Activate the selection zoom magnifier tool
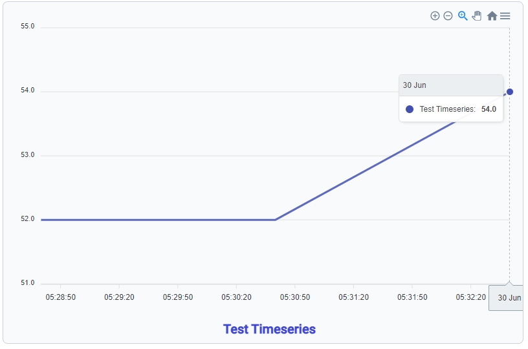The width and height of the screenshot is (528, 349). click(463, 16)
